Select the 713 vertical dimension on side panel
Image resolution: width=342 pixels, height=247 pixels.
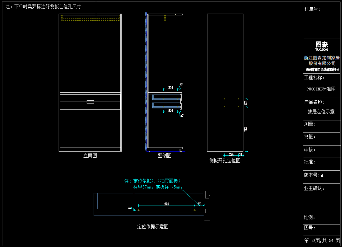click(246, 129)
